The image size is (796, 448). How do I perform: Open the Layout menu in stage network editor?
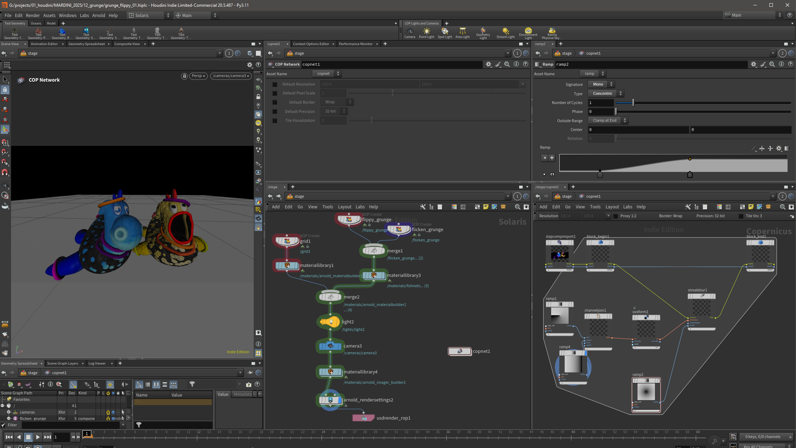344,207
